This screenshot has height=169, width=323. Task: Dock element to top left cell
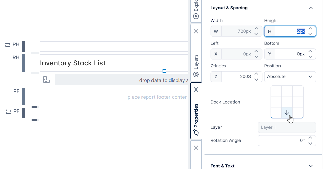coord(276,91)
